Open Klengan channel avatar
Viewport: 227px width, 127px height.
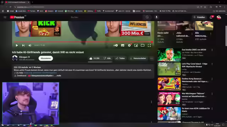(x=15, y=58)
